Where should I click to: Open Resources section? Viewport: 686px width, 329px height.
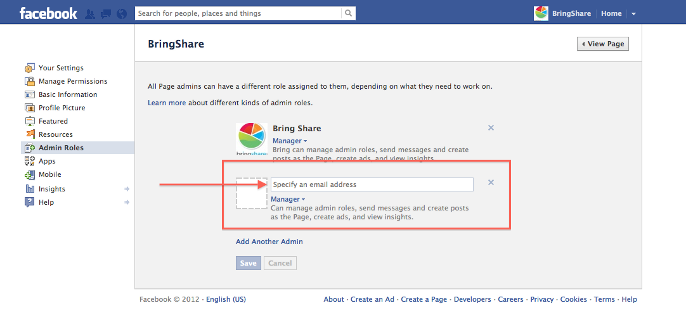56,134
